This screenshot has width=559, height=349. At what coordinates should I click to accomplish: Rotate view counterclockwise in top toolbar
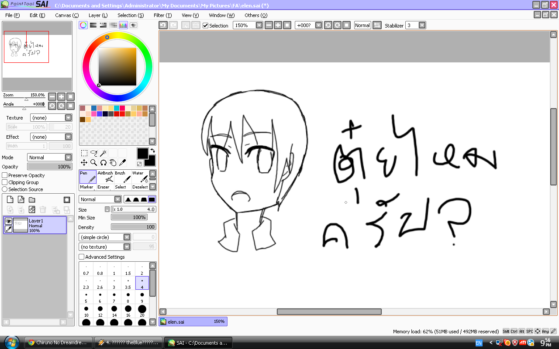(328, 25)
